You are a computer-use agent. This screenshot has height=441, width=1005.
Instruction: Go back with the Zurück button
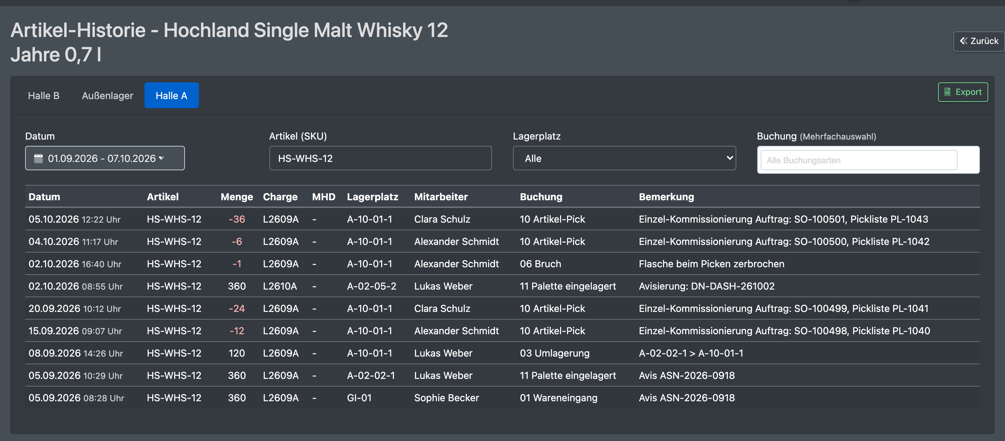(x=979, y=41)
